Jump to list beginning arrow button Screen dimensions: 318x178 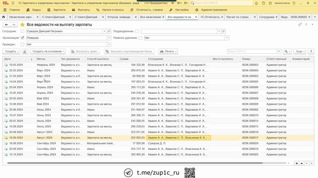297,163
